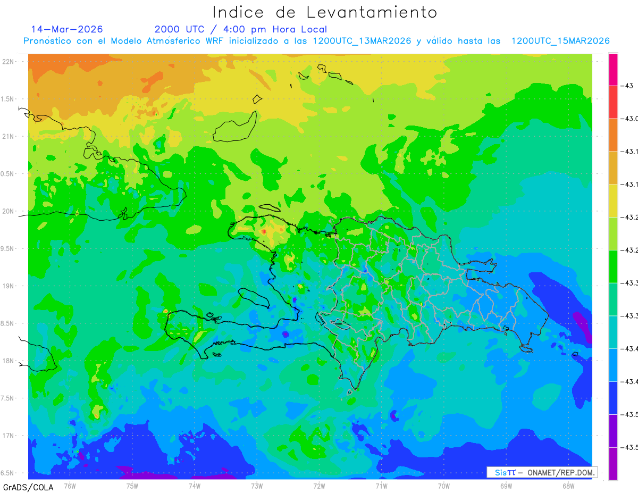Screen dimensions: 638x493
Task: Select the 70W longitude axis label
Action: pos(443,486)
